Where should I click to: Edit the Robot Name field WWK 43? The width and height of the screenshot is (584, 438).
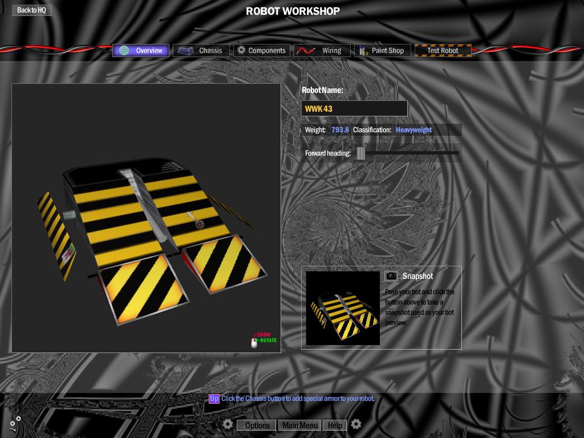(x=354, y=109)
